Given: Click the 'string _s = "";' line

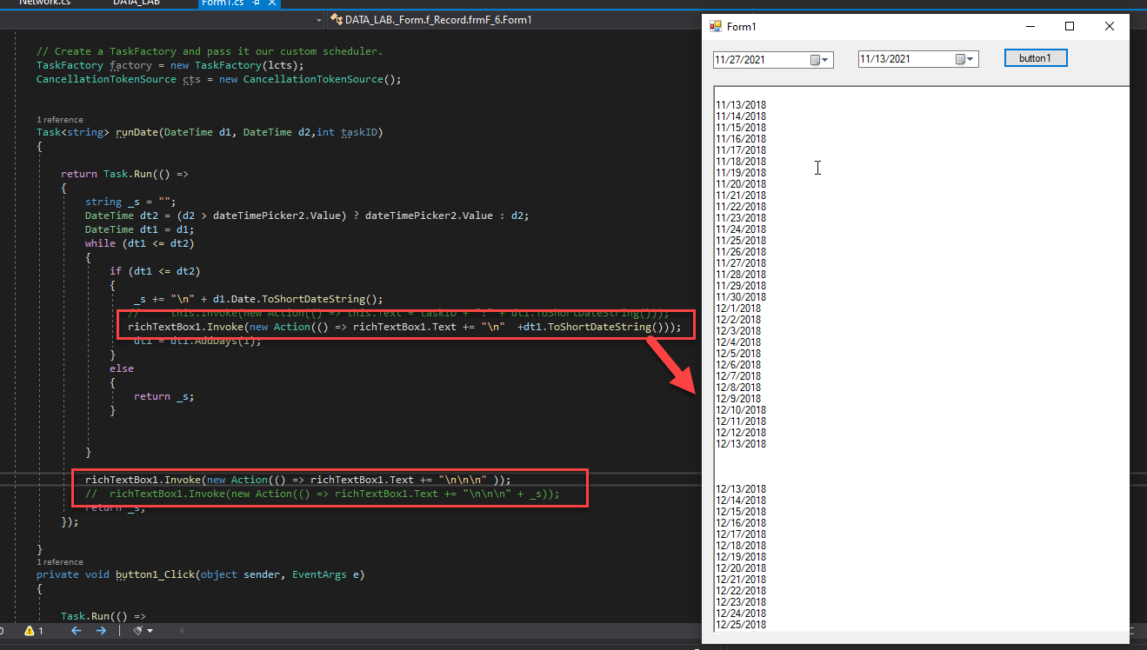Looking at the screenshot, I should pos(130,202).
